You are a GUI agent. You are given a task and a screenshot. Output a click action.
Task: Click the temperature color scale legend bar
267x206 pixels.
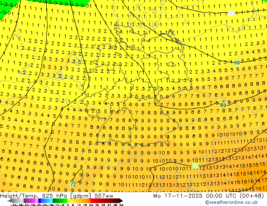(x=65, y=201)
